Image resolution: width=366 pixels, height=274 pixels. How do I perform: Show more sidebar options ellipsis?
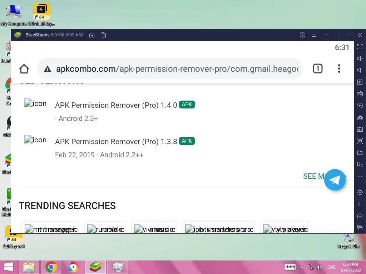(360, 176)
